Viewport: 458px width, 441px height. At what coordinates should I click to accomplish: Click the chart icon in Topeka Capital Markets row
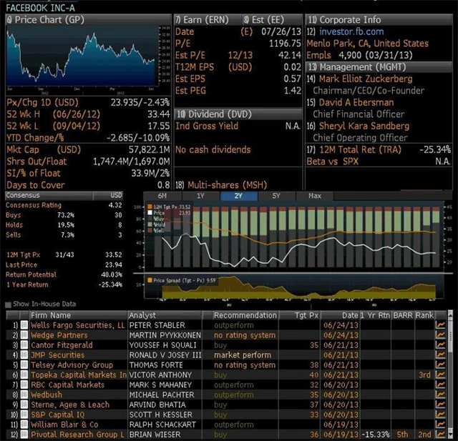point(441,375)
